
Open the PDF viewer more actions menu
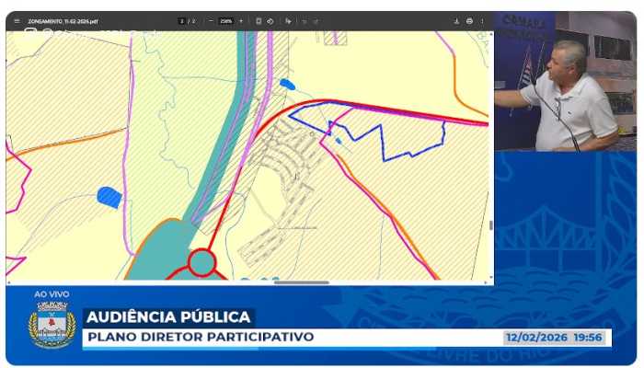coord(482,21)
